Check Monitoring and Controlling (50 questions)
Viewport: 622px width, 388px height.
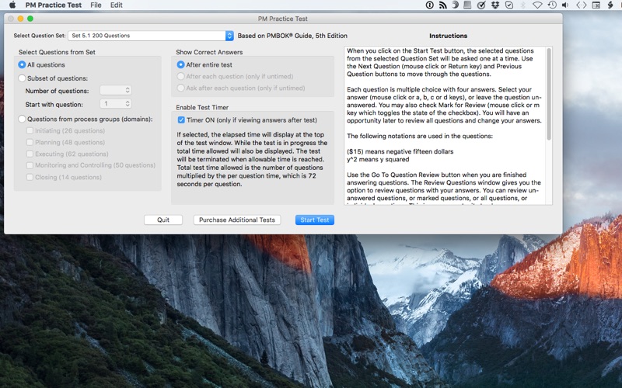(30, 165)
